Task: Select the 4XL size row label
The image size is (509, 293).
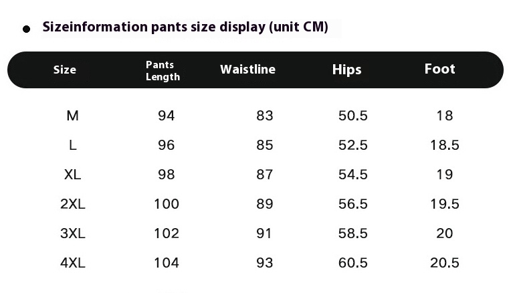Action: point(73,262)
